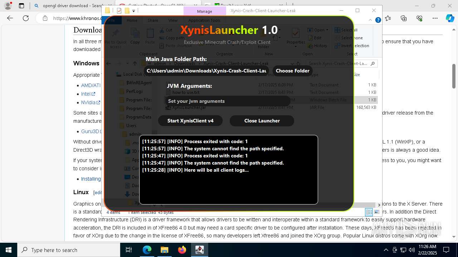Image resolution: width=458 pixels, height=257 pixels.
Task: Open the network tray icon
Action: coord(403,250)
